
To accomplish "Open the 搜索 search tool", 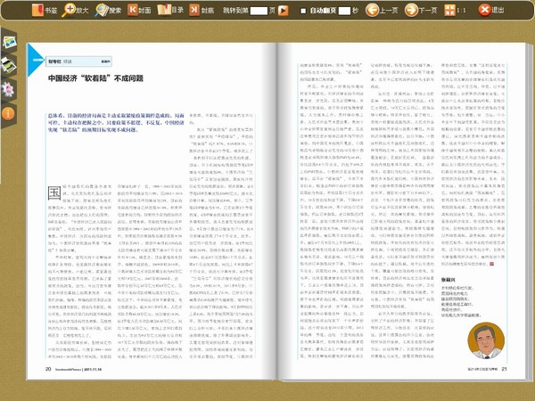I will click(108, 10).
